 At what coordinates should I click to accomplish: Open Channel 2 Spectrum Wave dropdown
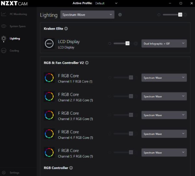pyautogui.click(x=164, y=96)
